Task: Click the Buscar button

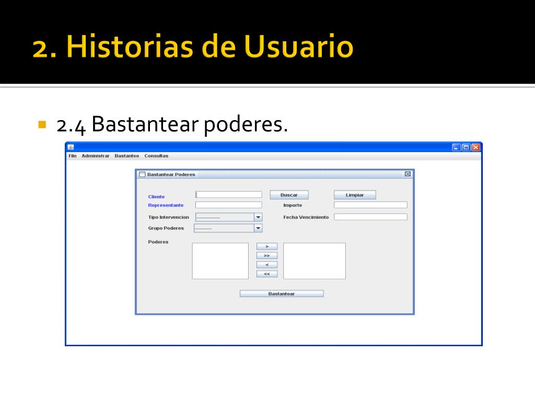Action: click(x=289, y=195)
